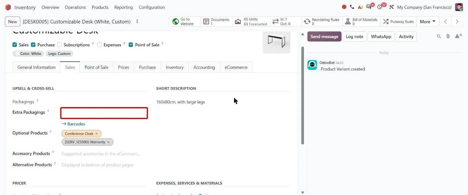This screenshot has width=468, height=195.
Task: Enable the Expenses checkbox
Action: point(99,45)
